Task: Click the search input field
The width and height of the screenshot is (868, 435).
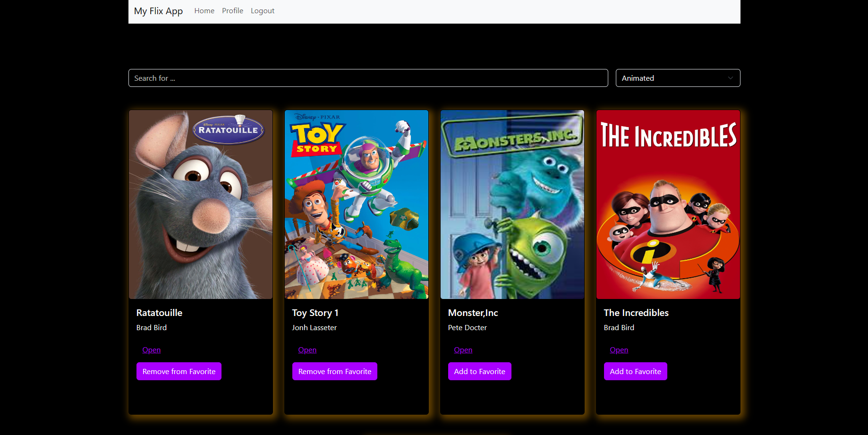Action: [x=368, y=78]
